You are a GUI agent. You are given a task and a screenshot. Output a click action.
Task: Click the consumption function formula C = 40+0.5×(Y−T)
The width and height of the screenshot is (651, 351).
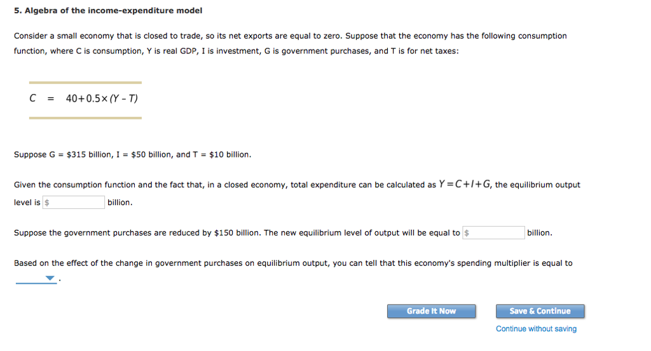click(x=83, y=98)
